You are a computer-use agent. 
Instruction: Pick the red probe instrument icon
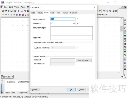(125, 75)
